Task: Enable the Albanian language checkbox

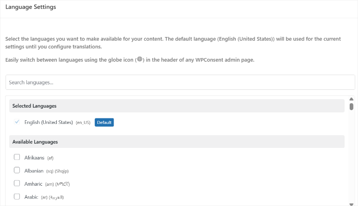Action: 17,170
